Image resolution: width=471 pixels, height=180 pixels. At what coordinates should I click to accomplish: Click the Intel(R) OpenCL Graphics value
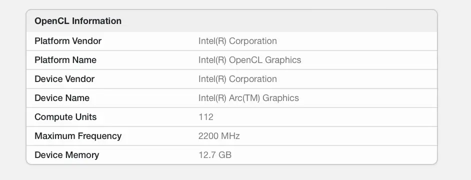pyautogui.click(x=249, y=60)
